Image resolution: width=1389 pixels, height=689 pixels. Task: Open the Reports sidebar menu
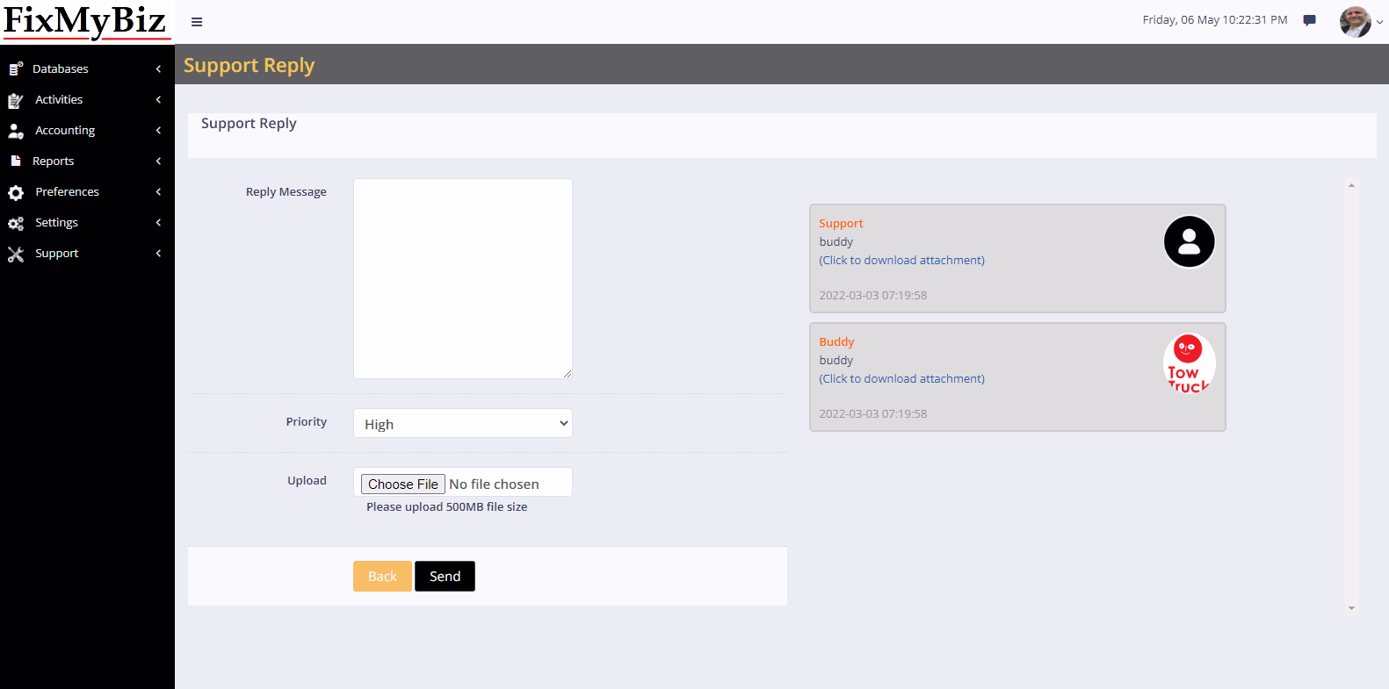[54, 161]
